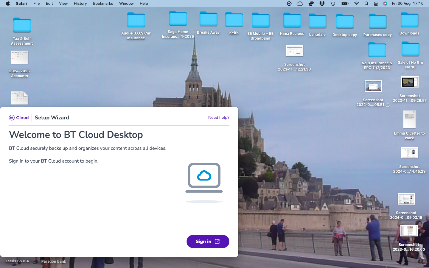Click the Welcome to BT Cloud Desktop heading
The height and width of the screenshot is (268, 429).
[76, 135]
